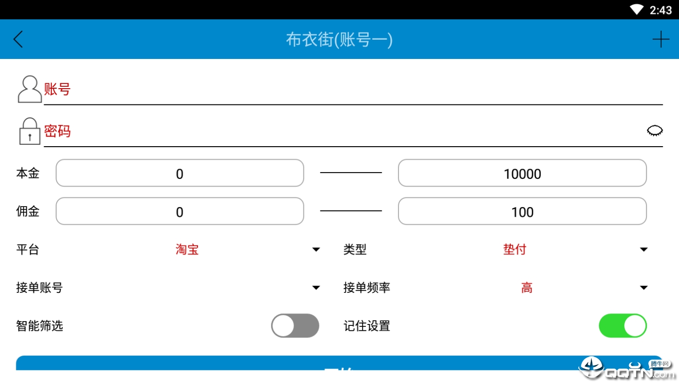679x382 pixels.
Task: Add a new account with plus icon
Action: click(661, 39)
